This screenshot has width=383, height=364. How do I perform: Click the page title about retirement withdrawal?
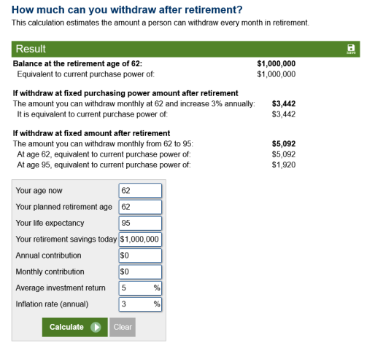(127, 9)
